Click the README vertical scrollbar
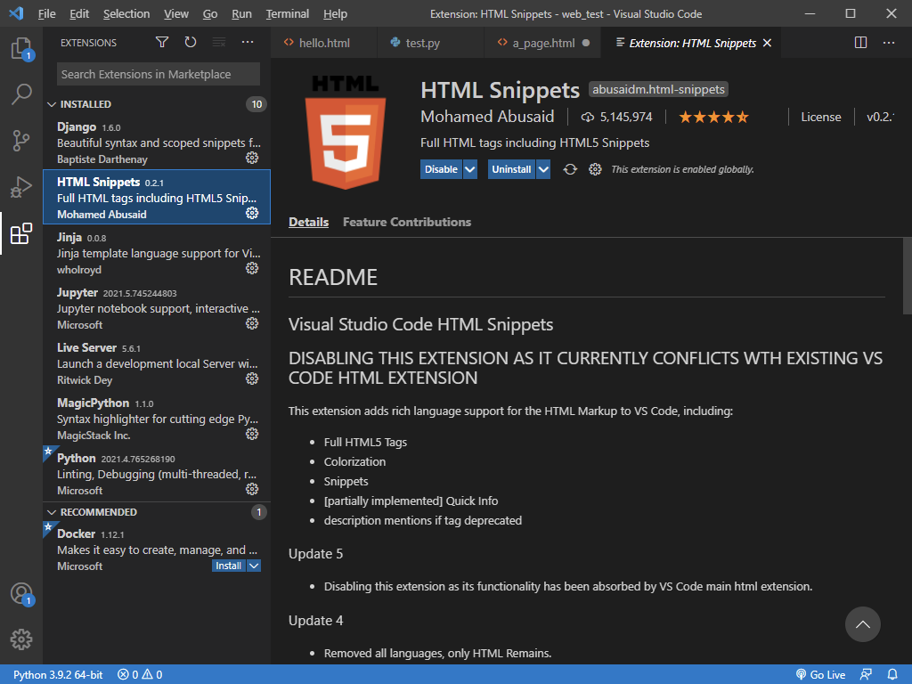The width and height of the screenshot is (912, 684). [x=907, y=276]
